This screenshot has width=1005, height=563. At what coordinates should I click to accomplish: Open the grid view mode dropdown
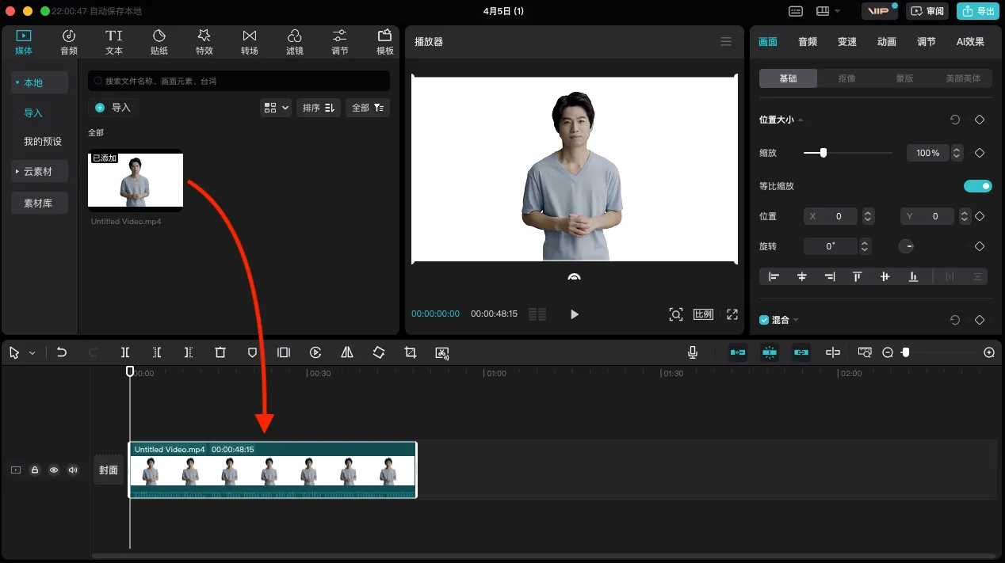point(276,107)
